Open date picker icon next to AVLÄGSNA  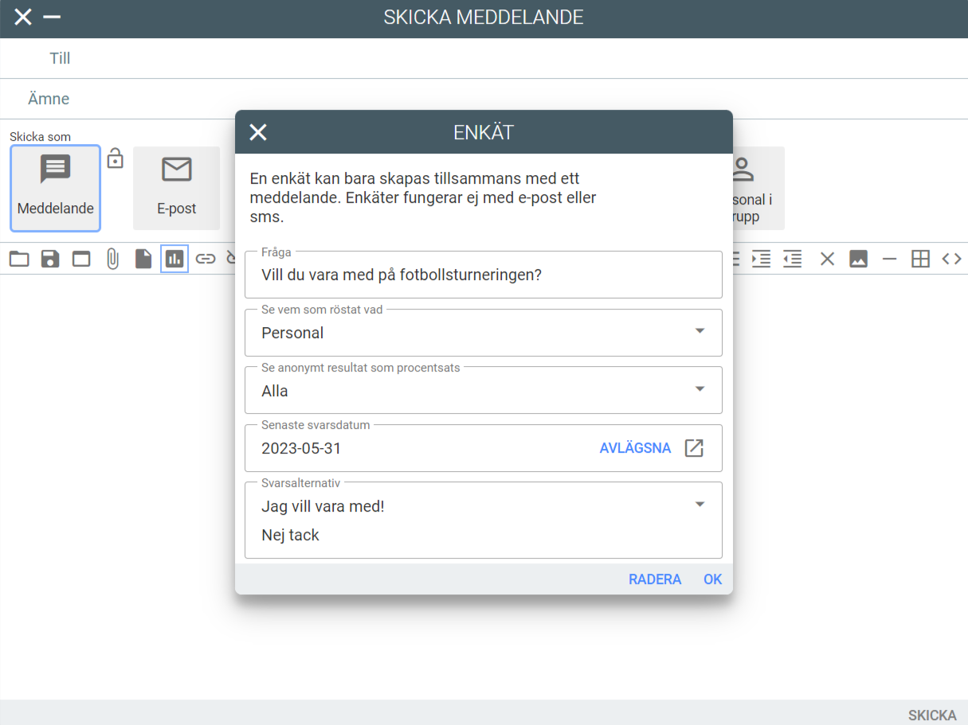coord(694,448)
